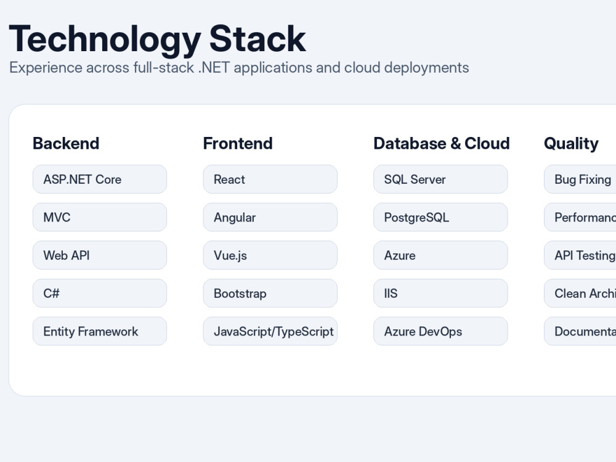Click the Angular tag
The height and width of the screenshot is (462, 616).
tap(270, 217)
